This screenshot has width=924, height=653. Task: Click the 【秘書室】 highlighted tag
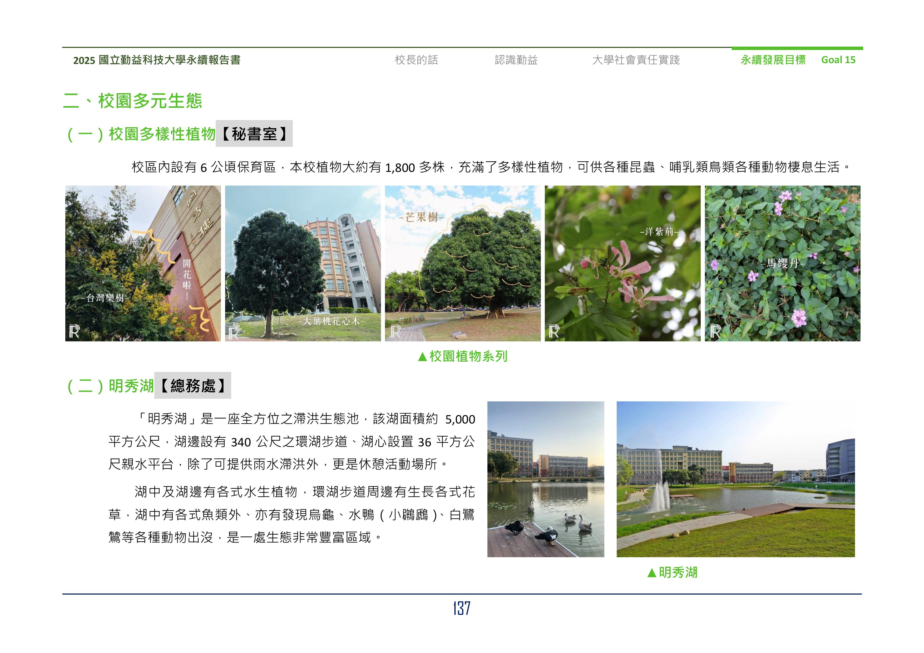click(x=254, y=134)
